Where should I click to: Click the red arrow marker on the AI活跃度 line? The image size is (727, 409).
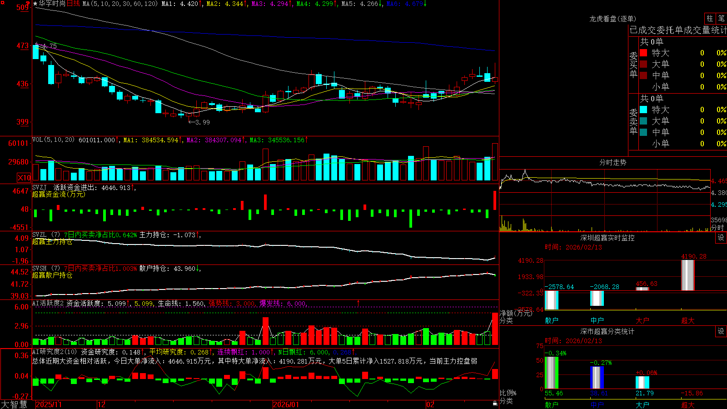[358, 303]
